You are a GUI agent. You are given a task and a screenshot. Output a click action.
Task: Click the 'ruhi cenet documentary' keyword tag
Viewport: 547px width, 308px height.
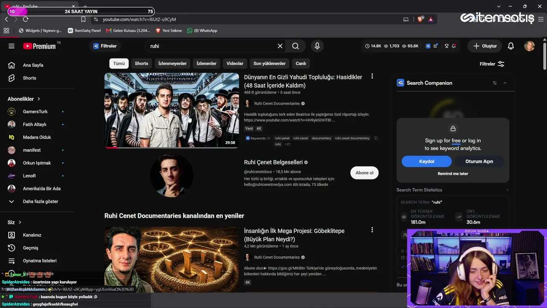click(x=352, y=138)
